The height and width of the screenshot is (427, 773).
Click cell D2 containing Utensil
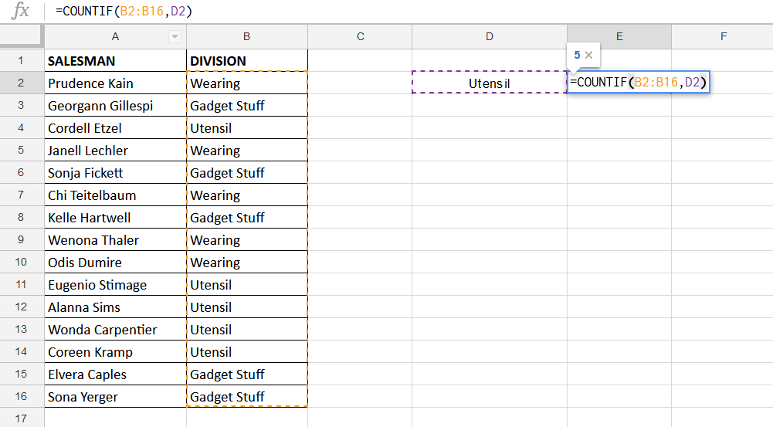tap(489, 83)
